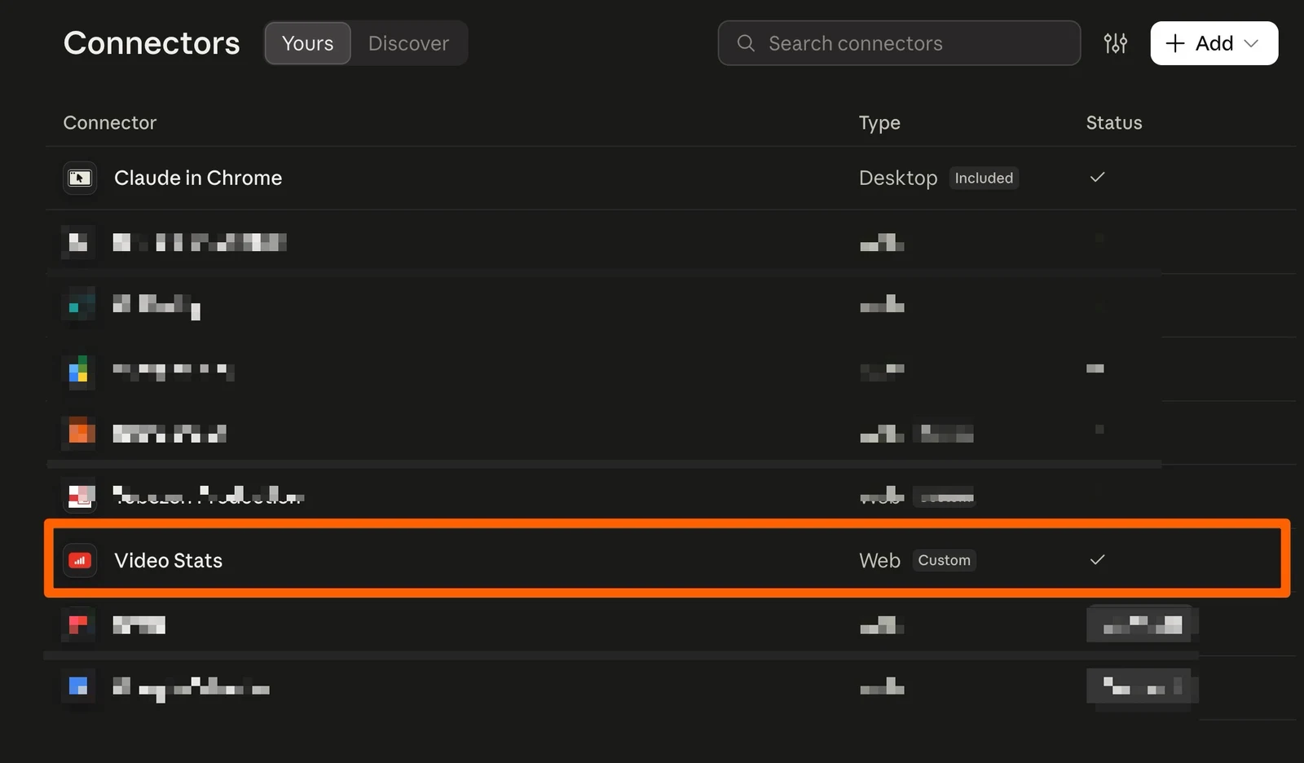Click the Web type in Video Stats row

(879, 560)
